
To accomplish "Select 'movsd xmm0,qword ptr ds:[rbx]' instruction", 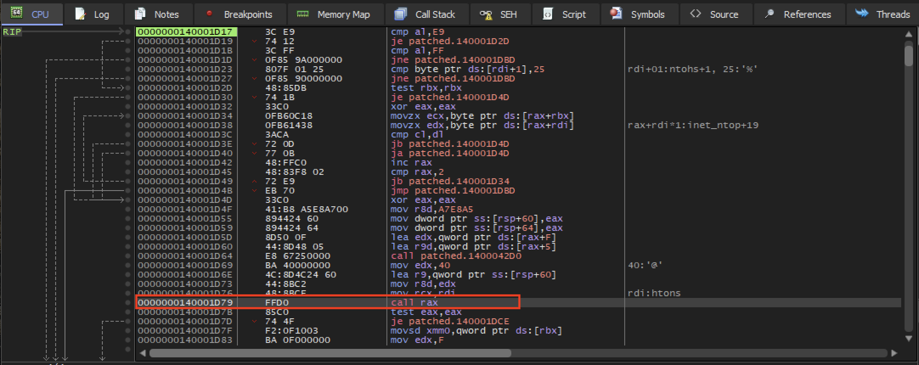I will [476, 331].
